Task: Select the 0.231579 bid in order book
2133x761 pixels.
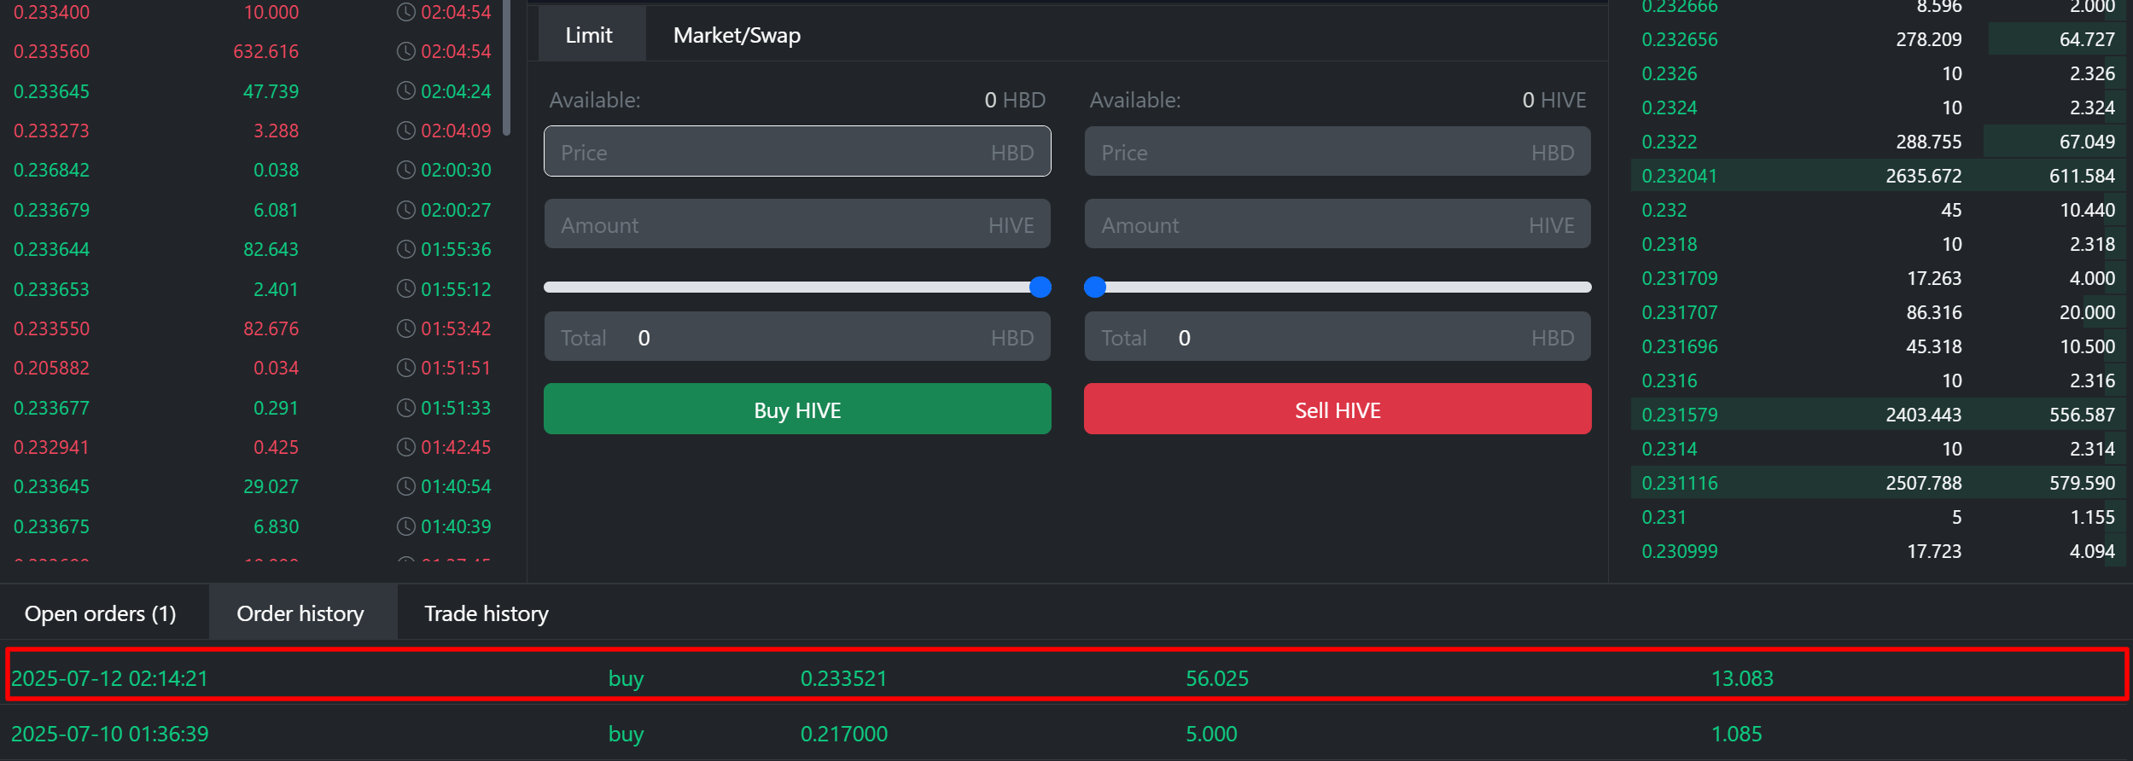Action: (1878, 415)
